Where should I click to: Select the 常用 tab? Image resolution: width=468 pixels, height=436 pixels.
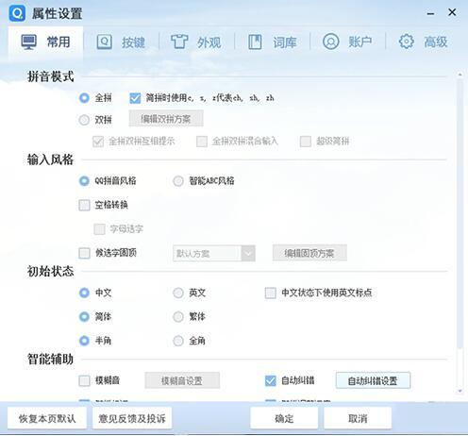click(45, 42)
